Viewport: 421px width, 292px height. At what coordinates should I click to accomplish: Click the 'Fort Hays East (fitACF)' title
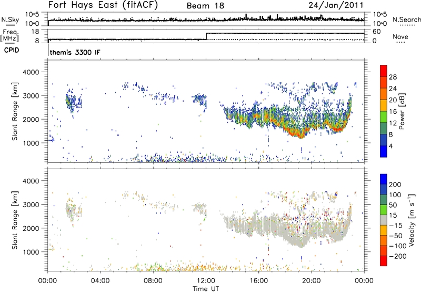[100, 5]
